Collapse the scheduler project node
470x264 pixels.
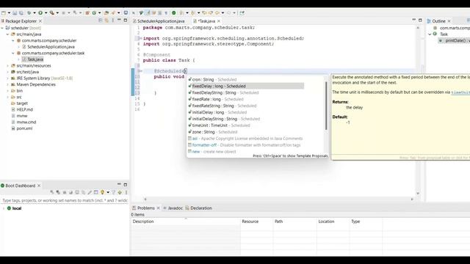tap(2, 28)
